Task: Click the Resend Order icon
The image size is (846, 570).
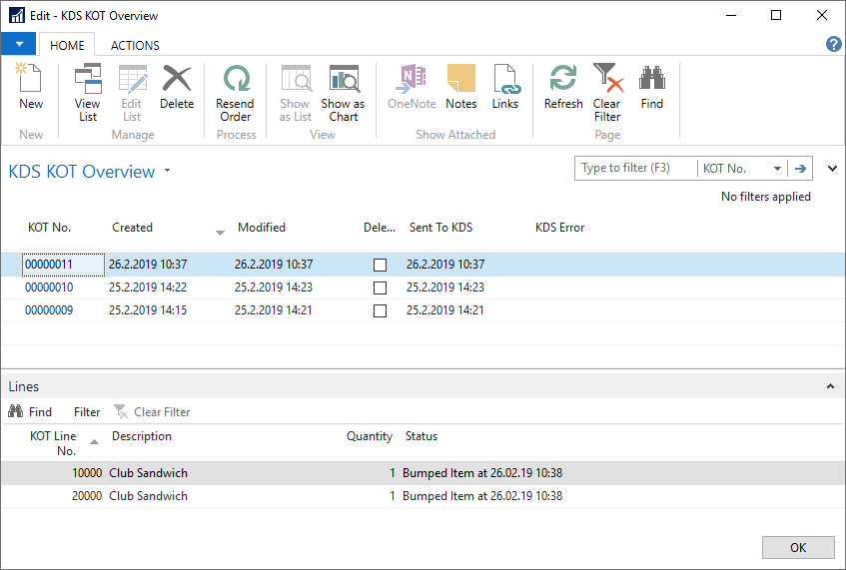Action: point(236,92)
